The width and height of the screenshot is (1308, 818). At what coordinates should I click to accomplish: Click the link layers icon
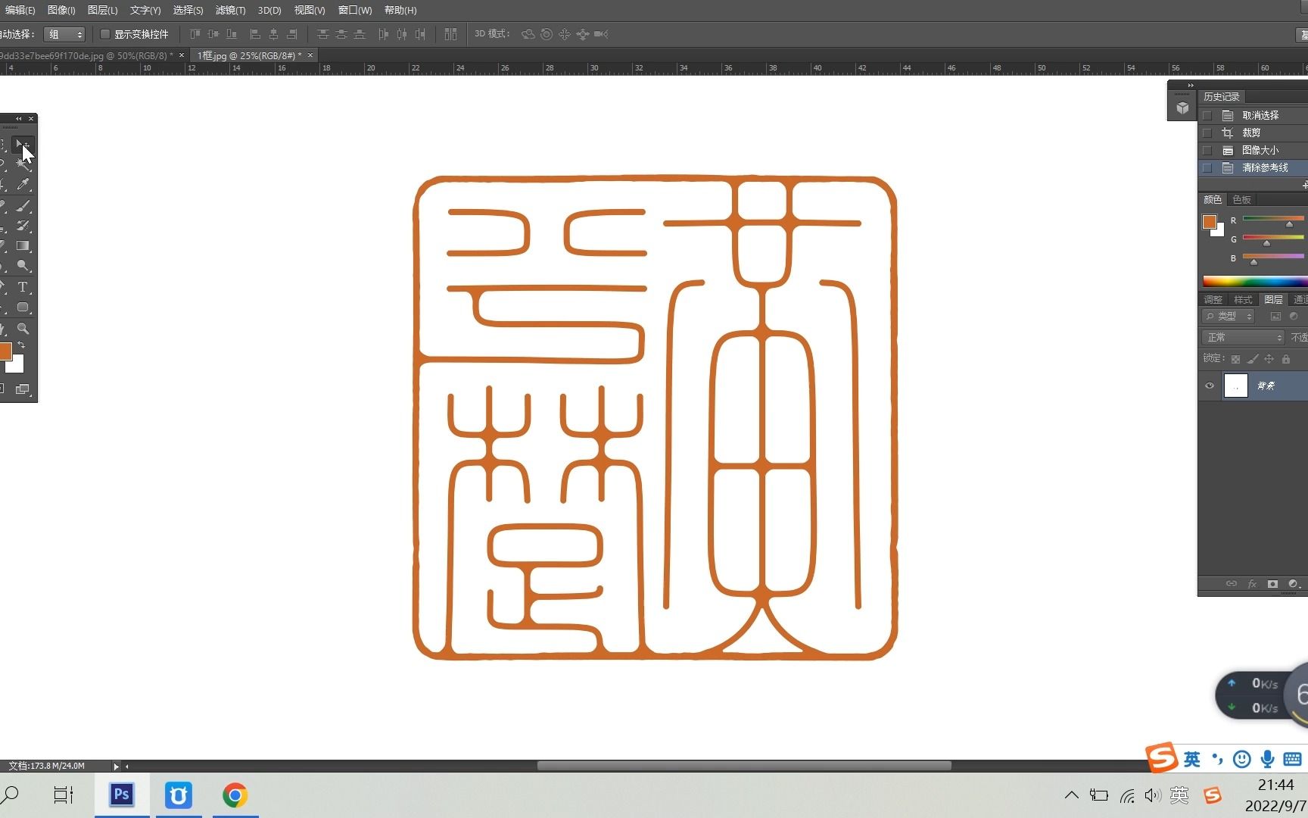(1232, 584)
